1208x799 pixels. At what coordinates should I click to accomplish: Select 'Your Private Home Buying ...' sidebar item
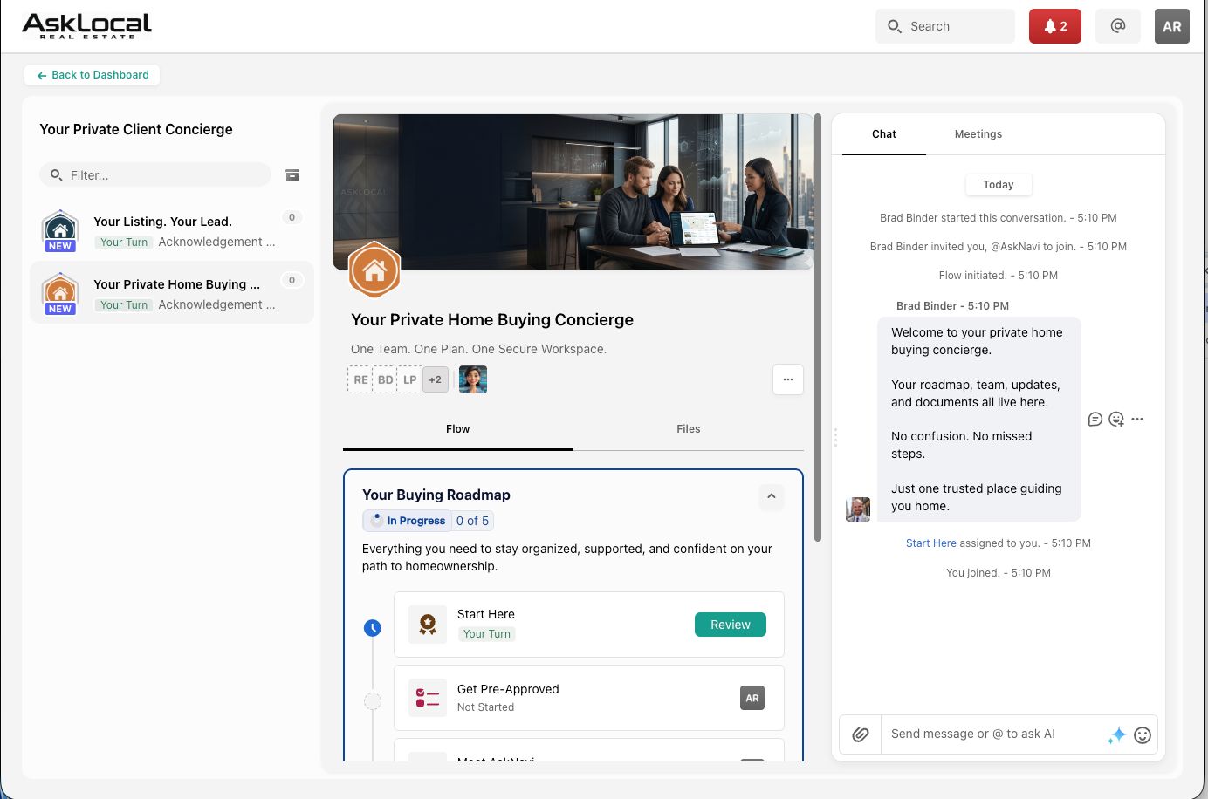pyautogui.click(x=172, y=293)
